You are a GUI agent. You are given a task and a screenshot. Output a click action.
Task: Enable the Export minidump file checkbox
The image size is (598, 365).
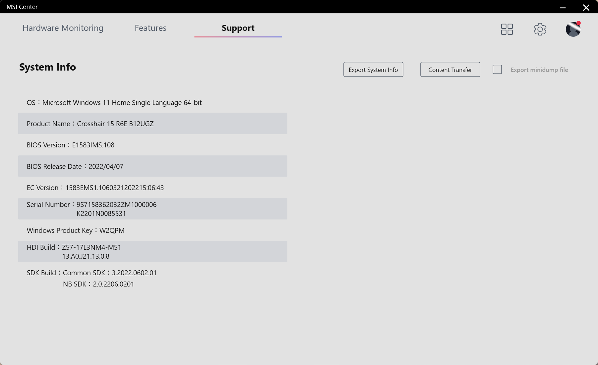click(x=497, y=70)
